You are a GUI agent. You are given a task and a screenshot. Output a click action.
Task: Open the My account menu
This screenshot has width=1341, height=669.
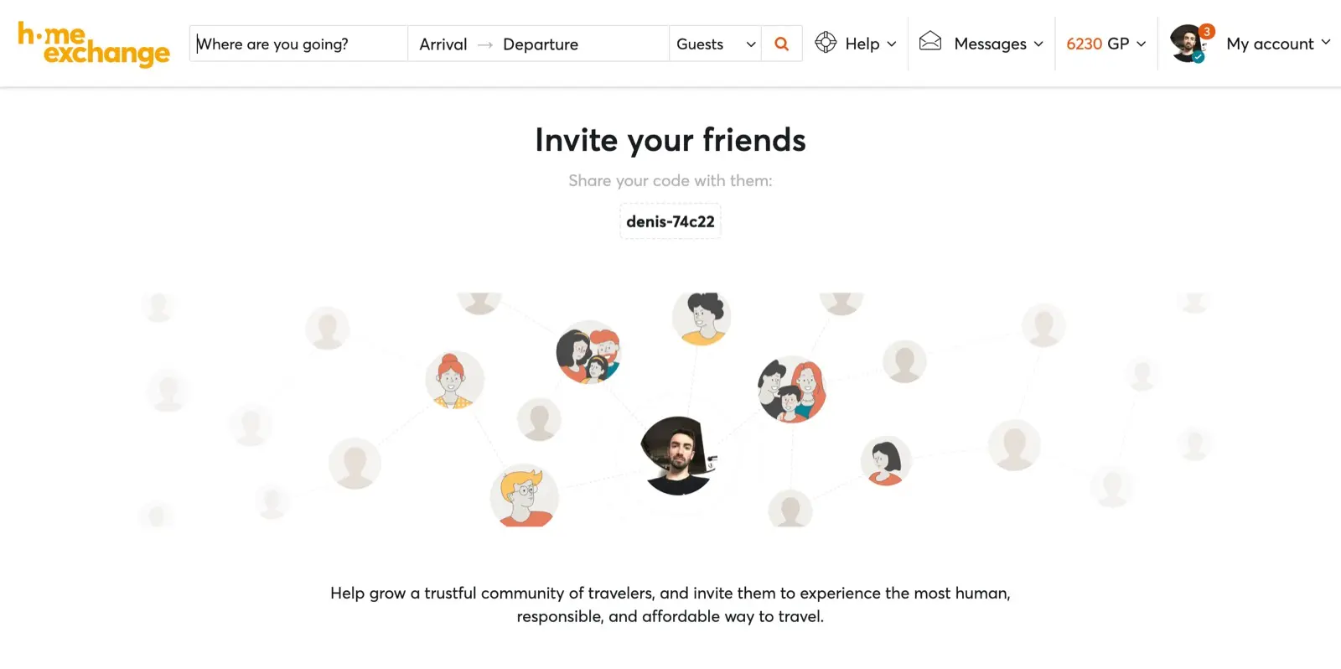(x=1278, y=44)
